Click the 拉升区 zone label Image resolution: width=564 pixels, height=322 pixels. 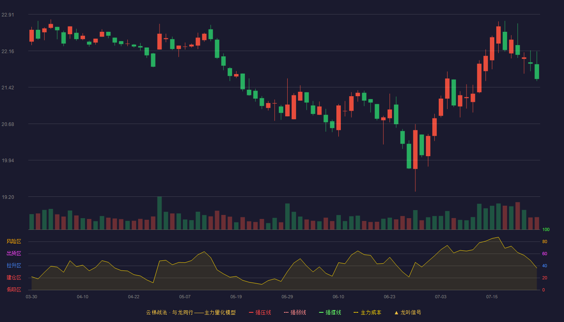[x=14, y=266]
